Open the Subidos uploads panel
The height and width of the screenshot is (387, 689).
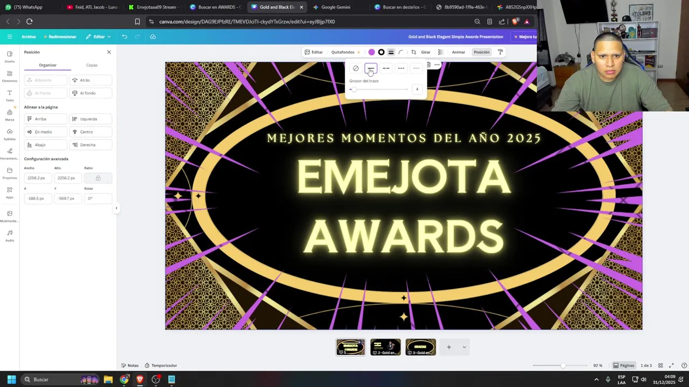[x=10, y=134]
